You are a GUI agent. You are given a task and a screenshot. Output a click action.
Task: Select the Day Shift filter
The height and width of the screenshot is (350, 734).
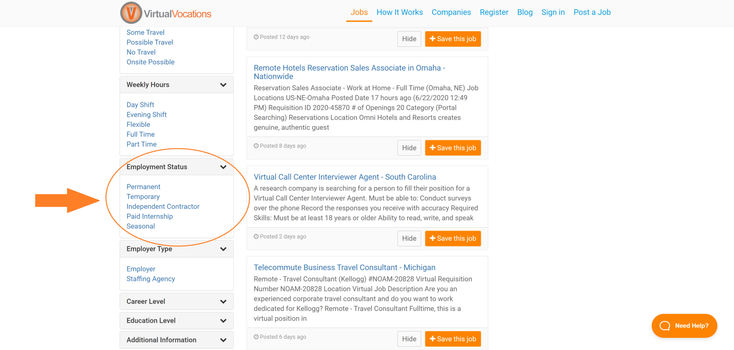(x=140, y=105)
